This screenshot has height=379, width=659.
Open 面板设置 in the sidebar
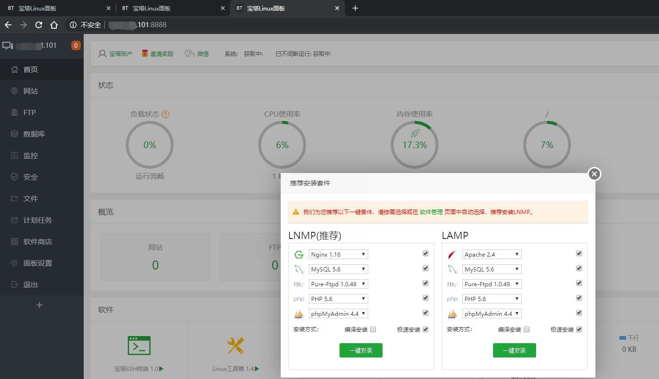[42, 263]
